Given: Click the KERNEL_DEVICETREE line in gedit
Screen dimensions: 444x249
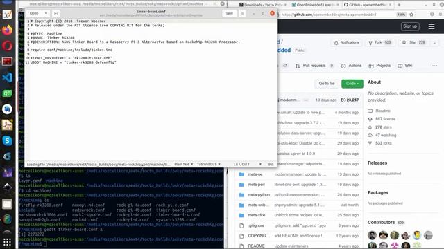Looking at the screenshot, I should (71, 58).
